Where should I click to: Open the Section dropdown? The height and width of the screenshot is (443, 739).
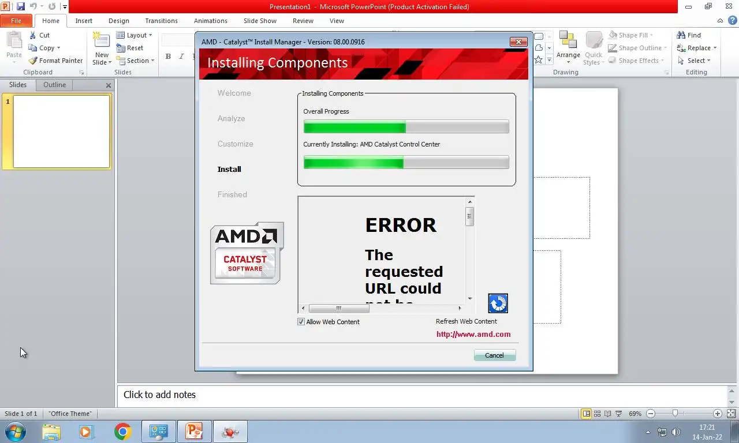point(135,61)
